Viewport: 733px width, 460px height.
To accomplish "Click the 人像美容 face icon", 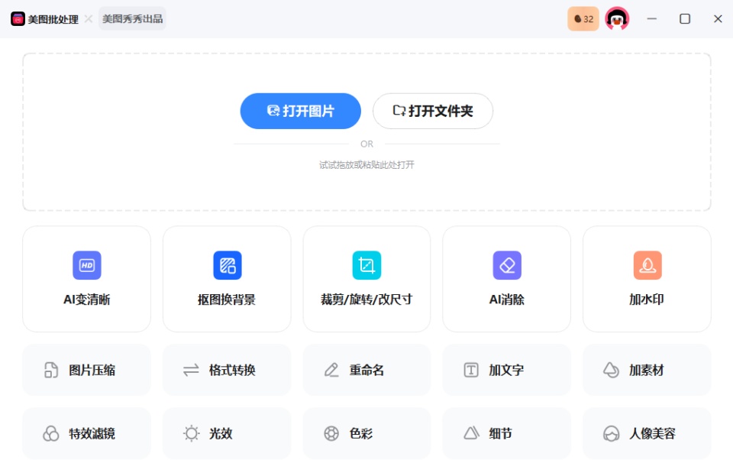I will 611,434.
